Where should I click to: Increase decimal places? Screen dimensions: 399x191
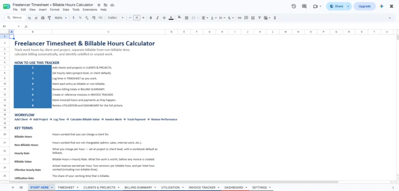pos(93,18)
